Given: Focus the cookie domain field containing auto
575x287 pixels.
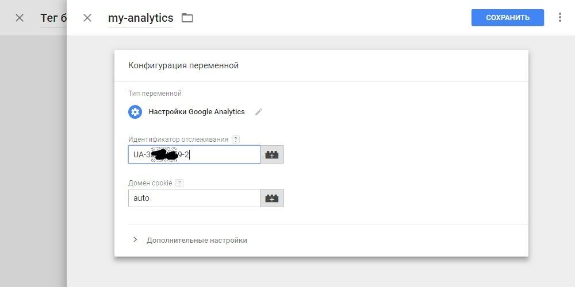Looking at the screenshot, I should click(194, 198).
